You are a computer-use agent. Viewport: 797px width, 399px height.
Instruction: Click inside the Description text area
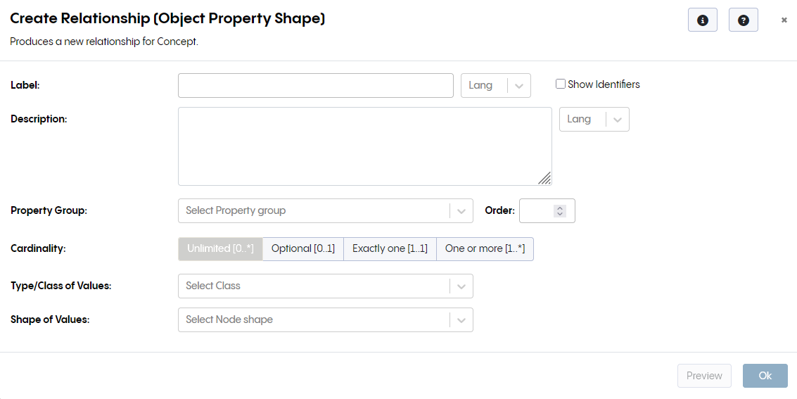click(364, 146)
